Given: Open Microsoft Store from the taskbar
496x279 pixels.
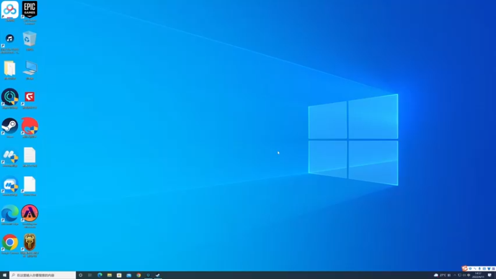Looking at the screenshot, I should (119, 275).
